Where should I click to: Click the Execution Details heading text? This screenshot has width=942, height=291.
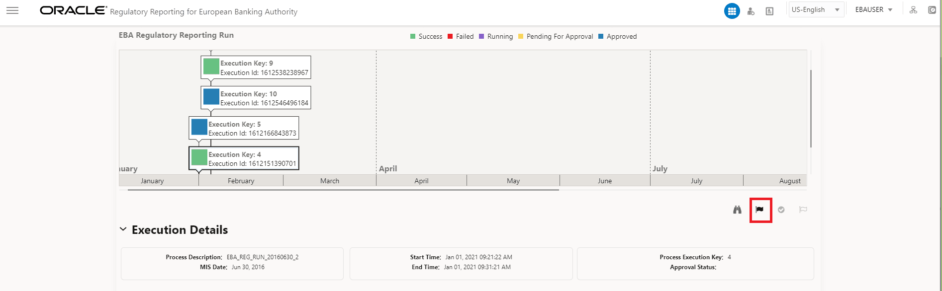pyautogui.click(x=180, y=230)
